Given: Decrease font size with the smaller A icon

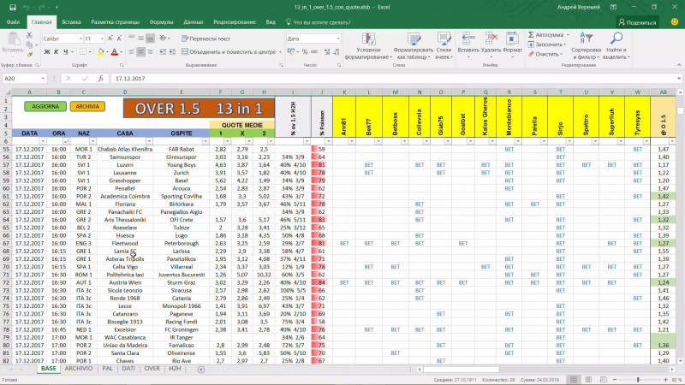Looking at the screenshot, I should (x=119, y=38).
